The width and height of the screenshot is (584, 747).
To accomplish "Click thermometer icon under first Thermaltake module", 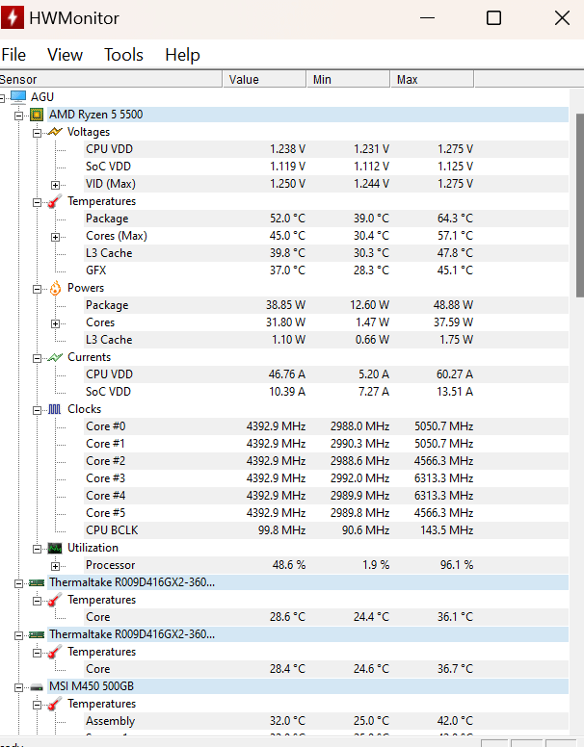I will 55,600.
